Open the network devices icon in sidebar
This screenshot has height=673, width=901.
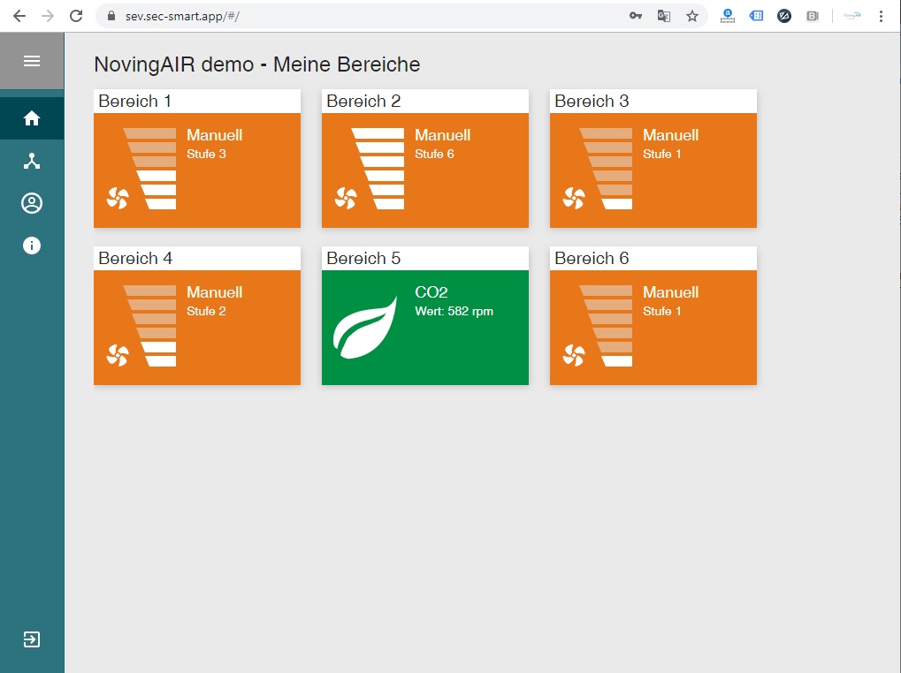32,162
